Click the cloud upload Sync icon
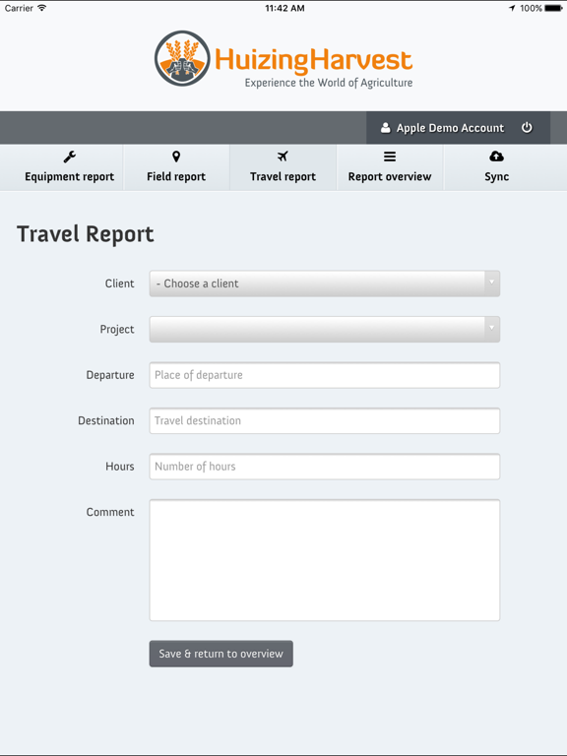Viewport: 567px width, 756px height. [x=496, y=157]
